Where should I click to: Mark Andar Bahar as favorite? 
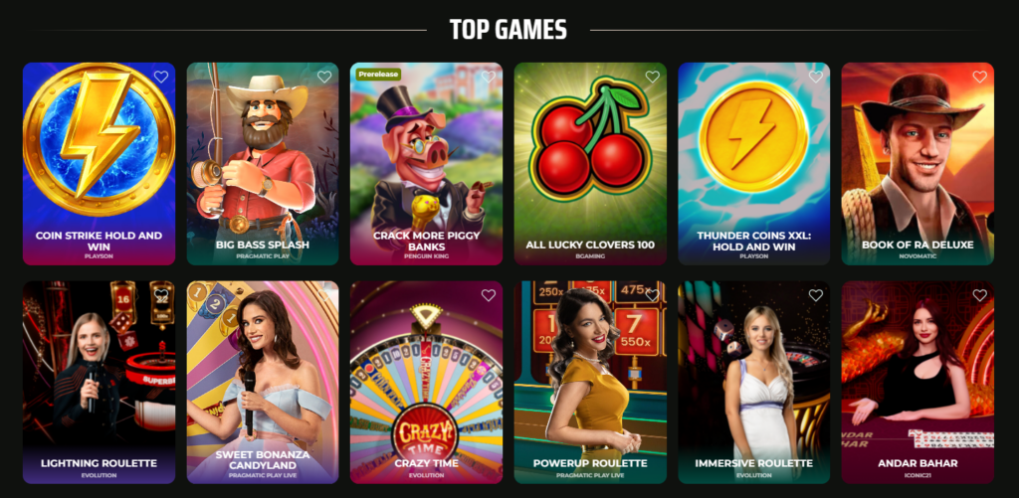click(980, 295)
